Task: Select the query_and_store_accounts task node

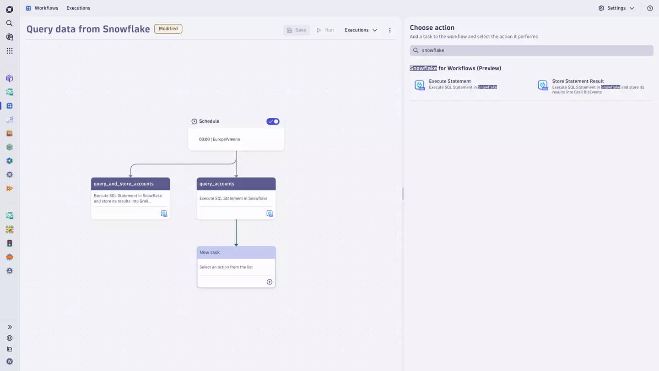Action: click(130, 184)
